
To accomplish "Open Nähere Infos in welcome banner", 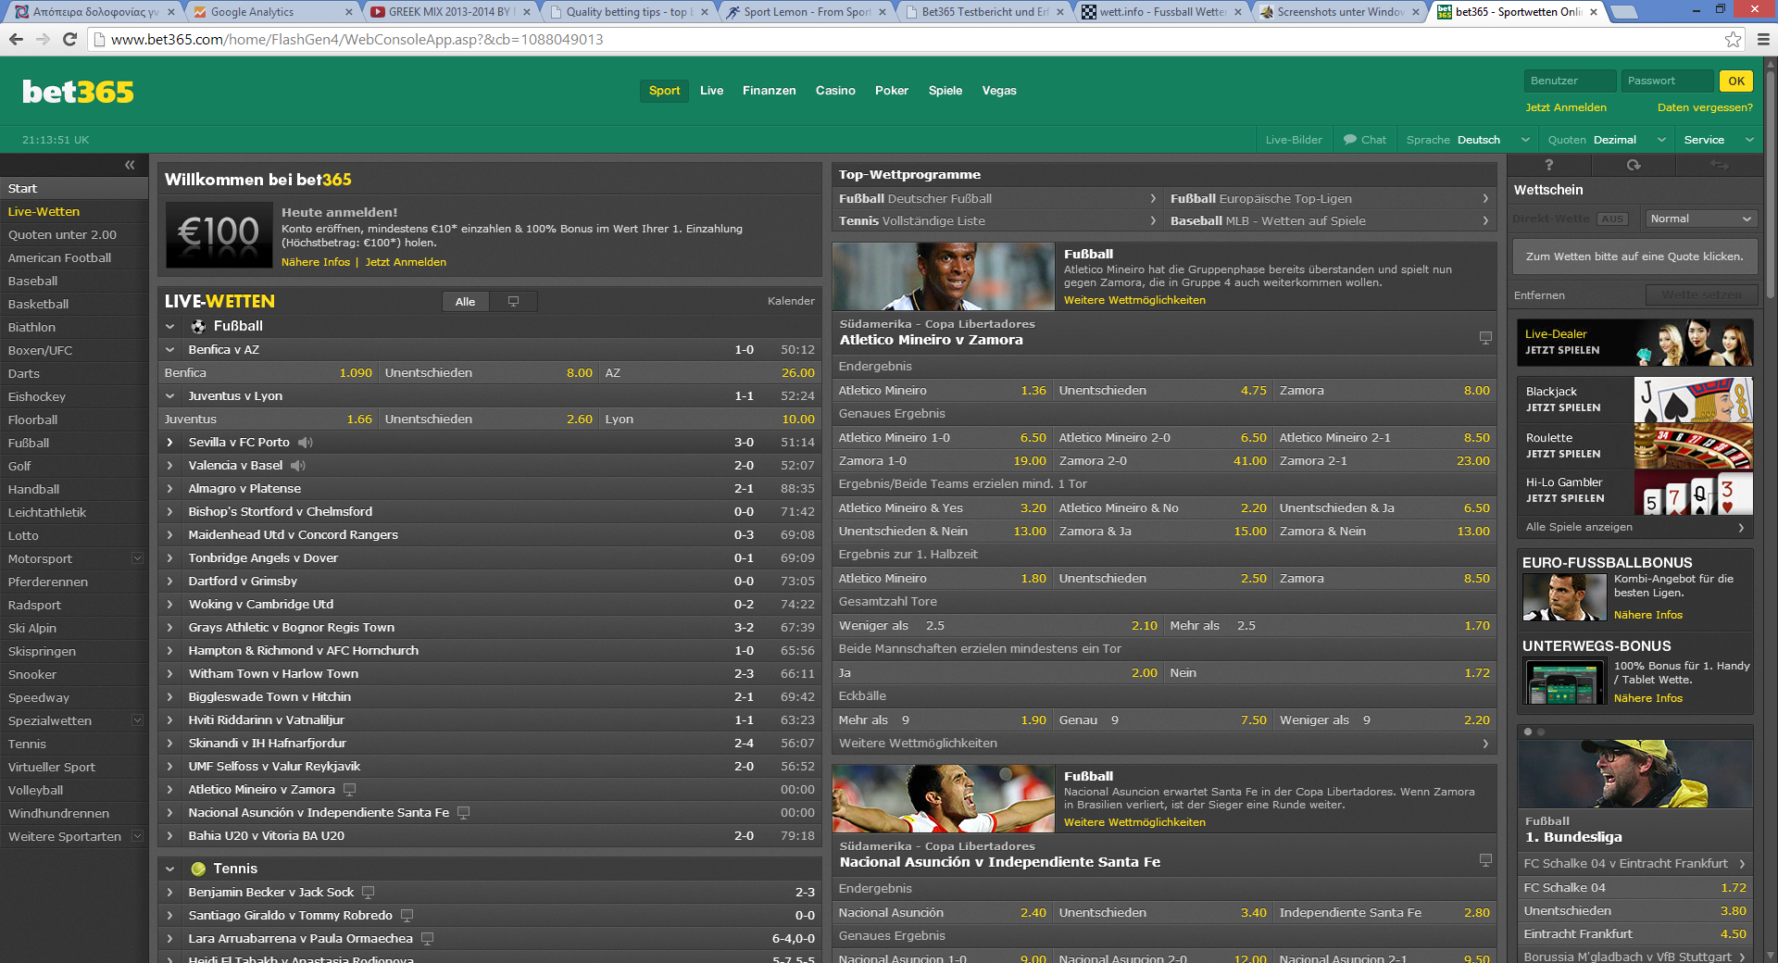I will click(x=316, y=262).
